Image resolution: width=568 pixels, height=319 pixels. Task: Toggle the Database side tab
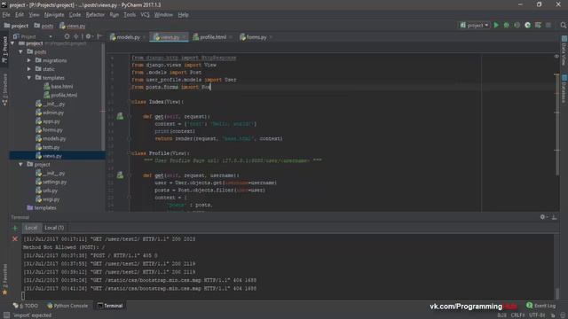[x=564, y=89]
